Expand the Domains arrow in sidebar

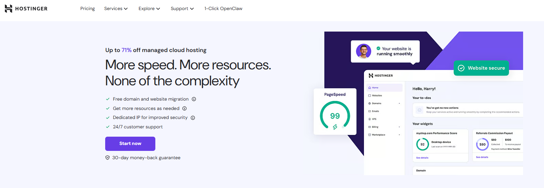click(x=399, y=103)
